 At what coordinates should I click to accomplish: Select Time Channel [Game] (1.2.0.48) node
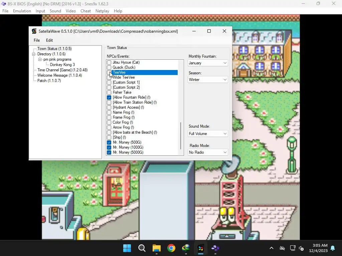click(62, 70)
